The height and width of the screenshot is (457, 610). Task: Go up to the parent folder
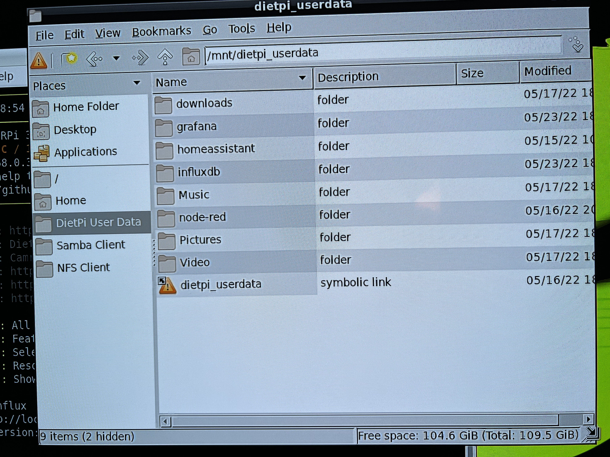pos(165,57)
